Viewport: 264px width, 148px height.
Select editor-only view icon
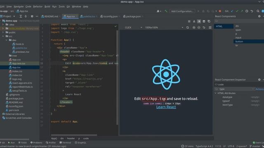pos(189,21)
